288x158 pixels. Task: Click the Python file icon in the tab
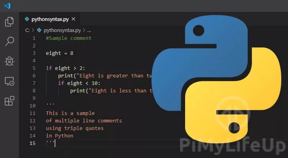(x=27, y=19)
